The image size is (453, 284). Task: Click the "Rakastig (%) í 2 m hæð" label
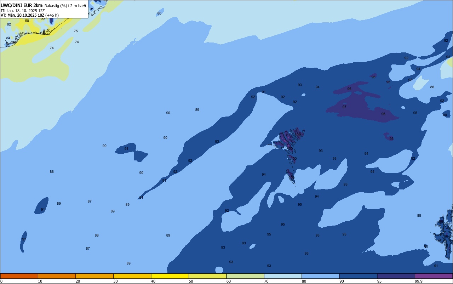pyautogui.click(x=65, y=6)
